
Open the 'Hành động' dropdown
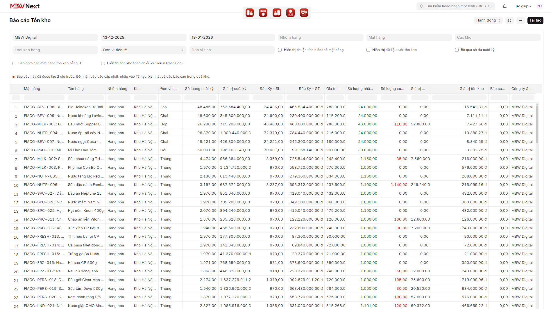click(x=488, y=20)
